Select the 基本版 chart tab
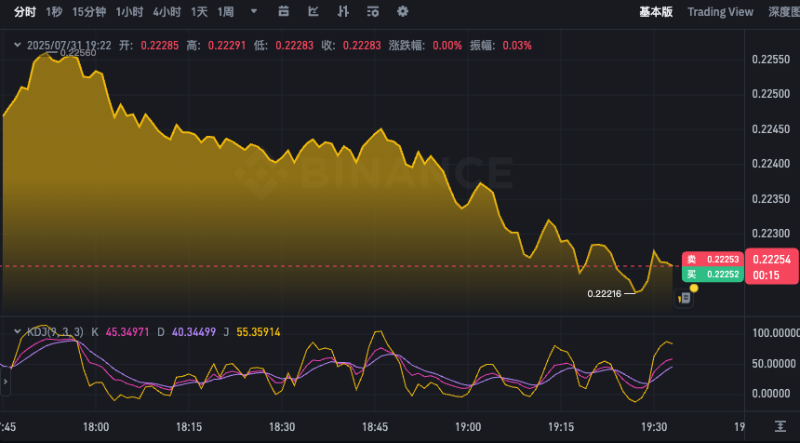Screen dimensions: 800x443 656,12
